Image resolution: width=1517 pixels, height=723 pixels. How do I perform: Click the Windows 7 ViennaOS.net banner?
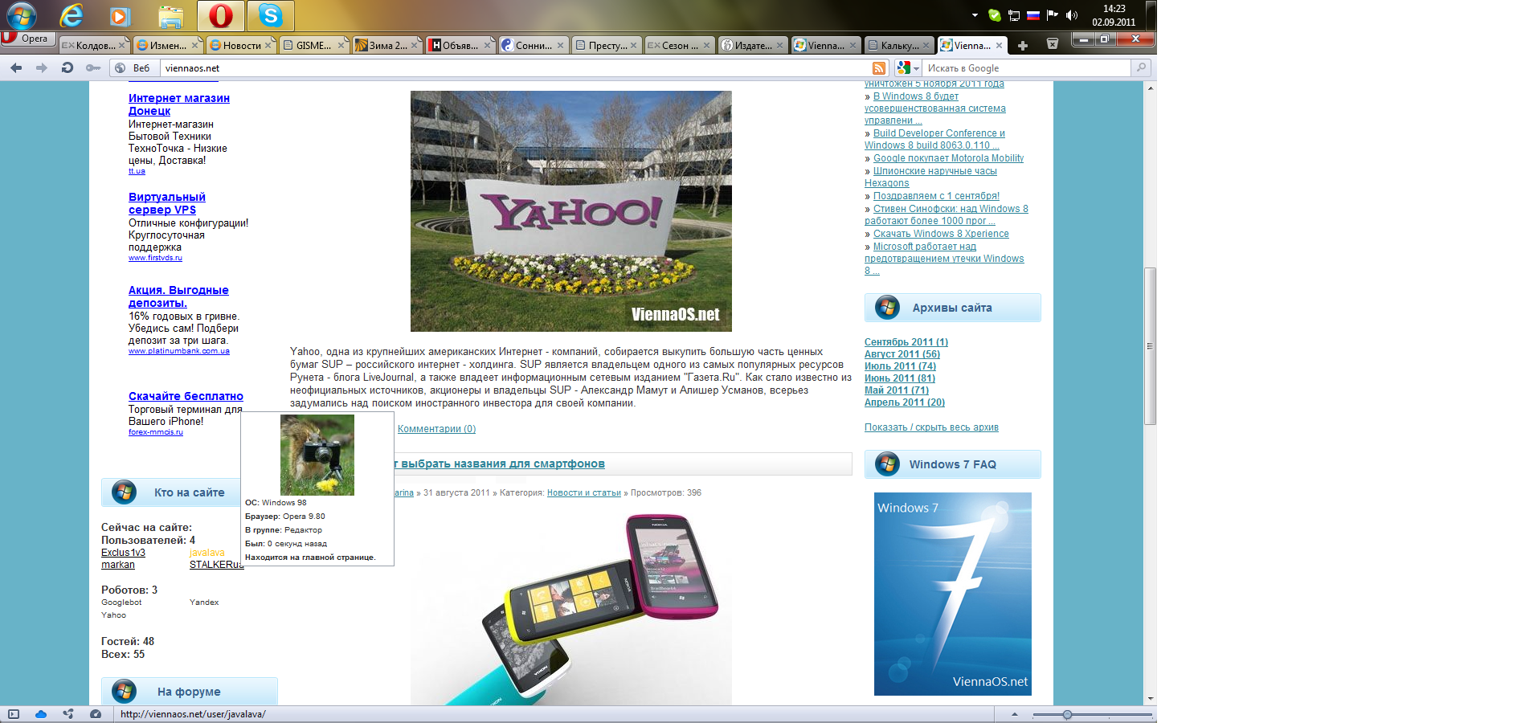[953, 594]
